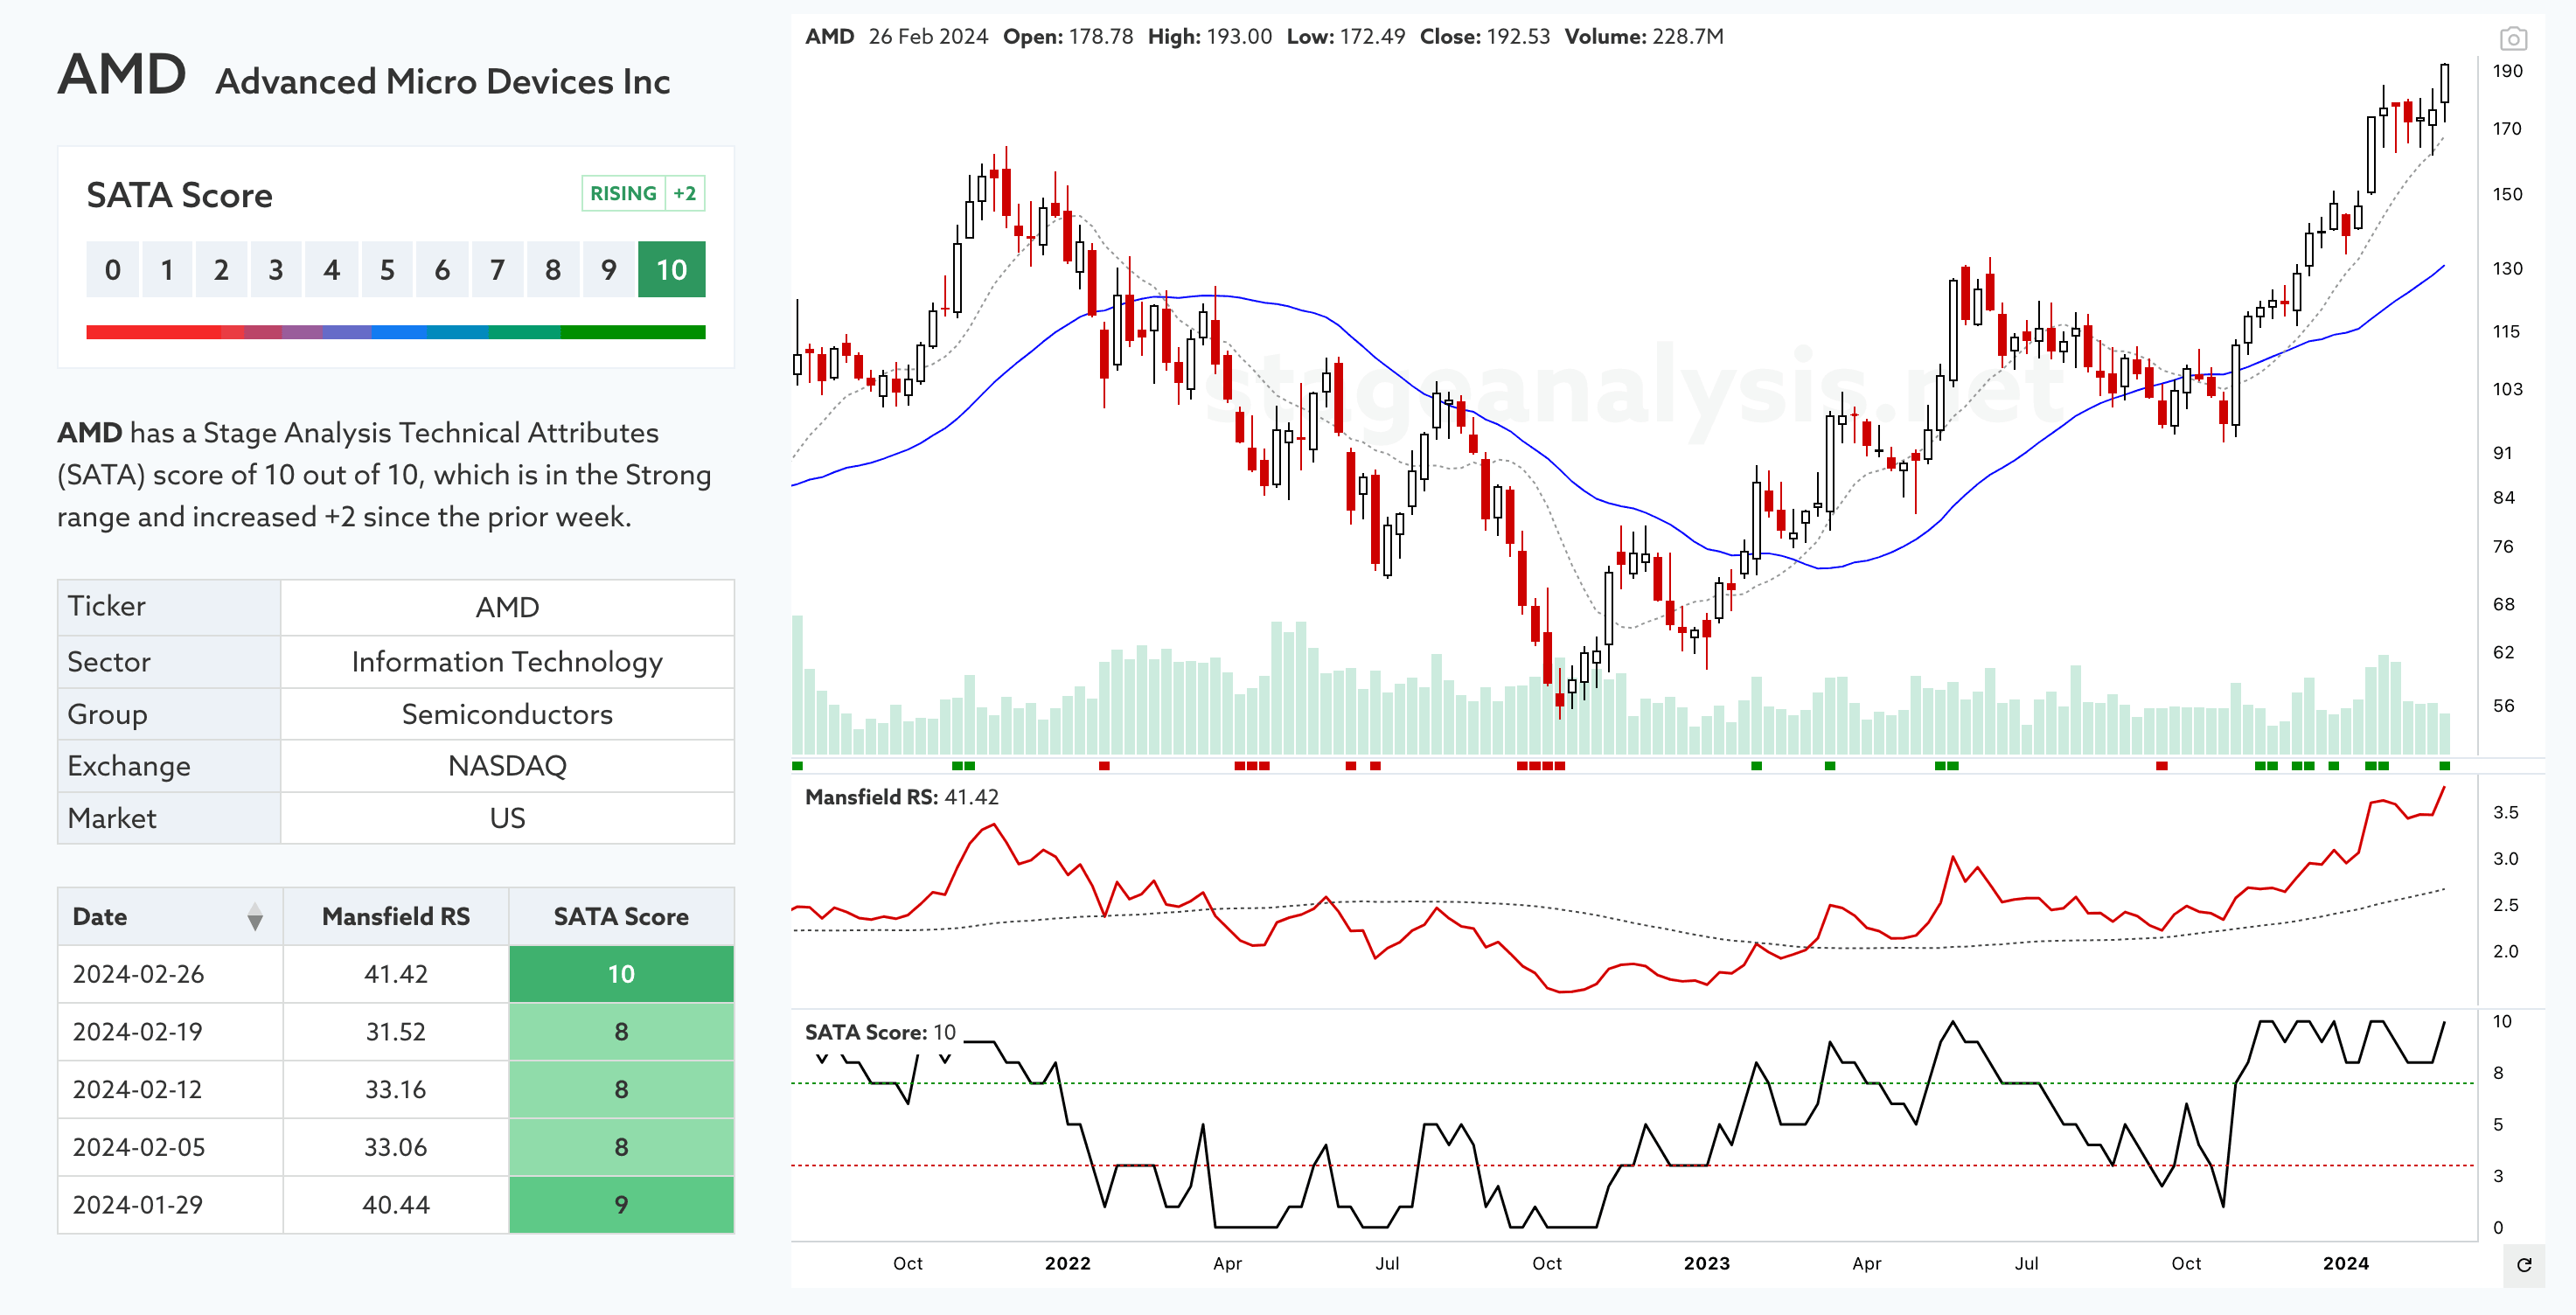
Task: Click the 33.16 Mansfield RS value
Action: [x=396, y=1089]
